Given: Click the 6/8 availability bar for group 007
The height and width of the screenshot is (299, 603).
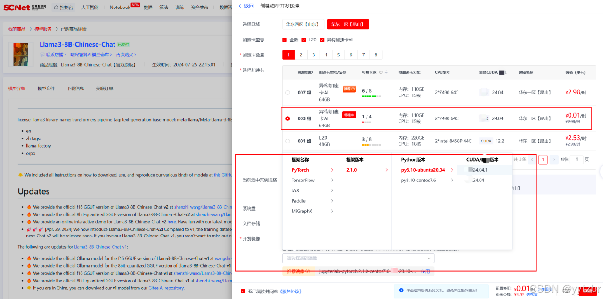Looking at the screenshot, I should (371, 96).
